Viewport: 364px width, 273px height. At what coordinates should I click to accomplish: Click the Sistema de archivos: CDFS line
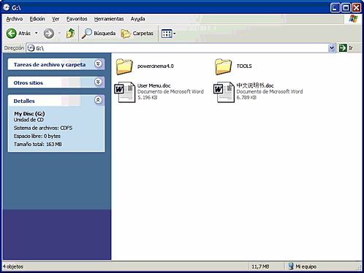pos(43,128)
